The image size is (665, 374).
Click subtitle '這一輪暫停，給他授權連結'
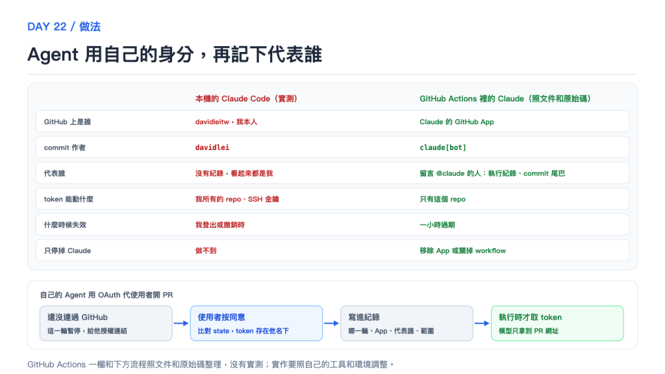pos(87,330)
